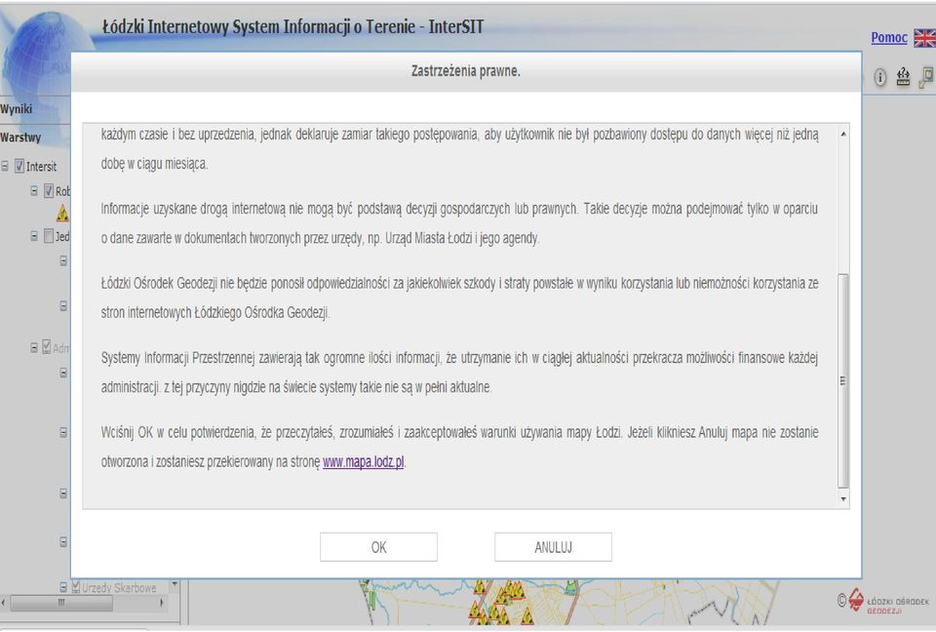The height and width of the screenshot is (632, 936).
Task: Click the paragraph starting 'Informacje uzyskane drogą'
Action: click(x=459, y=223)
